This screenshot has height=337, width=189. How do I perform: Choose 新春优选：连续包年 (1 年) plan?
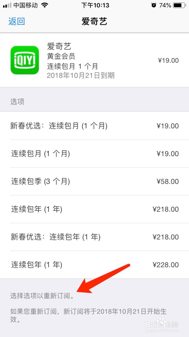click(x=56, y=237)
